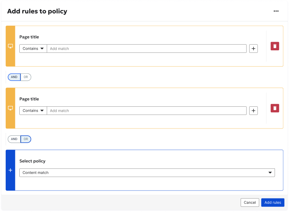Click the blue plus icon for new policy
Screen dimensions: 289x212
[10, 170]
